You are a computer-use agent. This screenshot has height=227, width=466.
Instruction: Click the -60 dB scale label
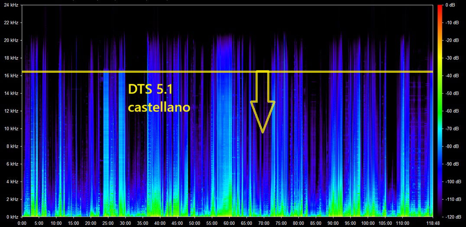point(452,111)
